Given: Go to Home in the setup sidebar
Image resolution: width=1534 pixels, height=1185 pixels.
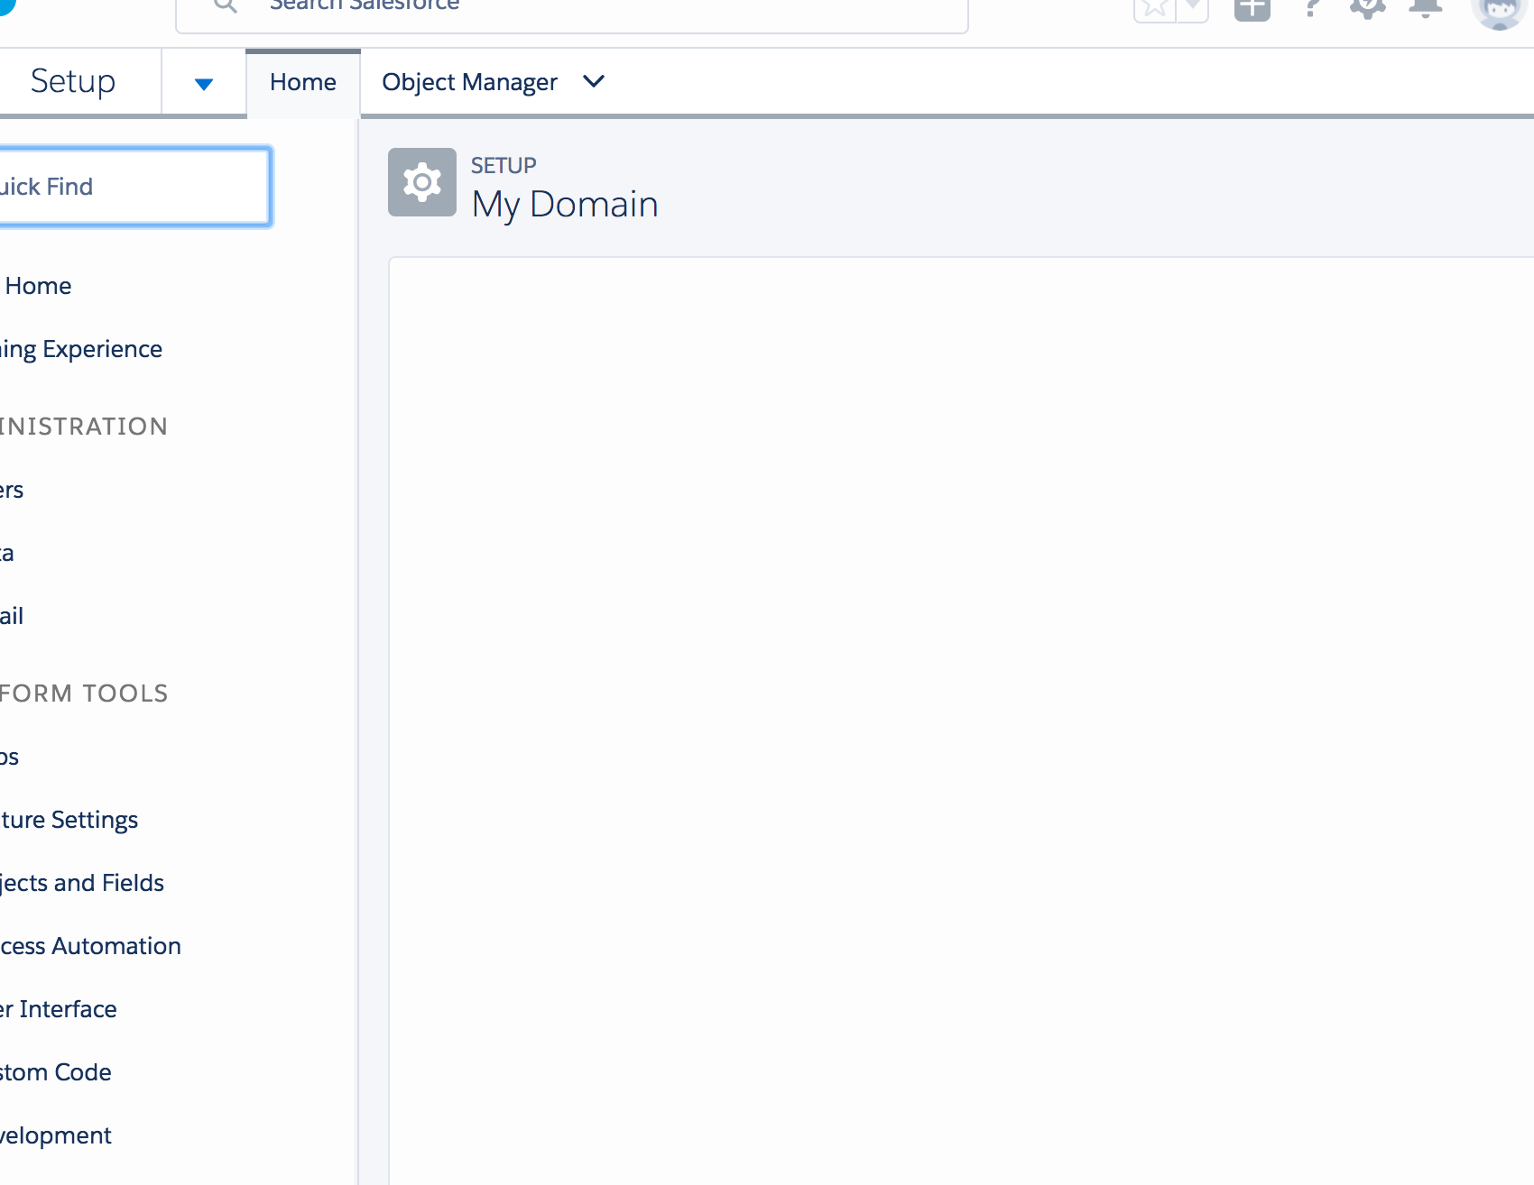Looking at the screenshot, I should tap(38, 286).
